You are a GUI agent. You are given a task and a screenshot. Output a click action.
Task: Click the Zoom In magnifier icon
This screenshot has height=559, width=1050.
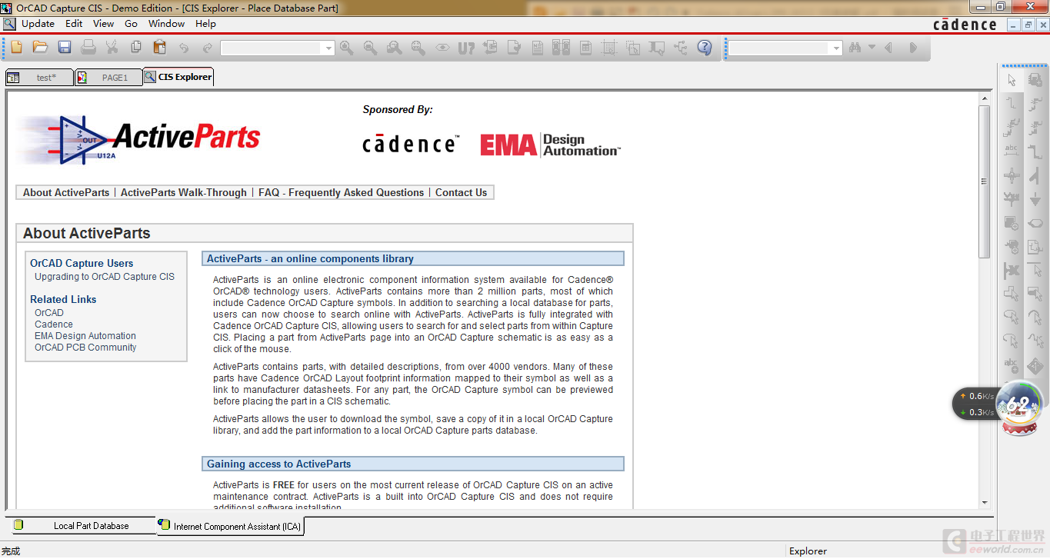click(347, 48)
